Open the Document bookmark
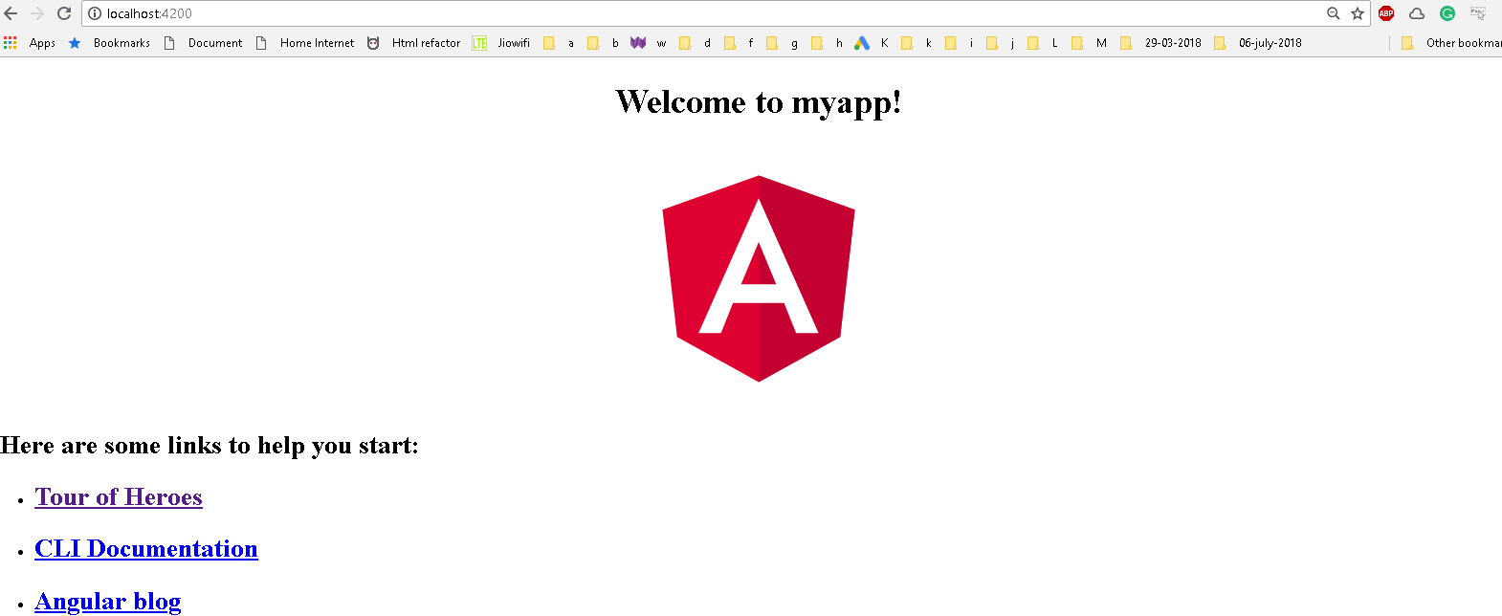This screenshot has width=1502, height=616. (x=203, y=43)
